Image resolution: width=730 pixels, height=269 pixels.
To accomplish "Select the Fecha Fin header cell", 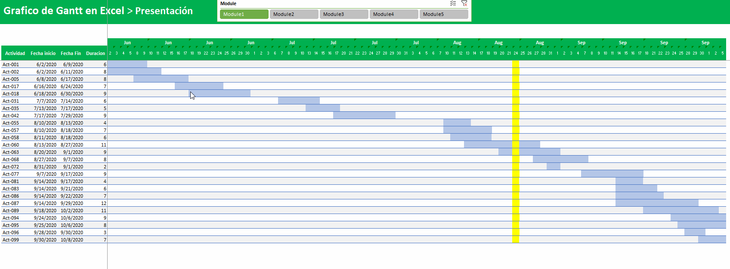I will 71,53.
